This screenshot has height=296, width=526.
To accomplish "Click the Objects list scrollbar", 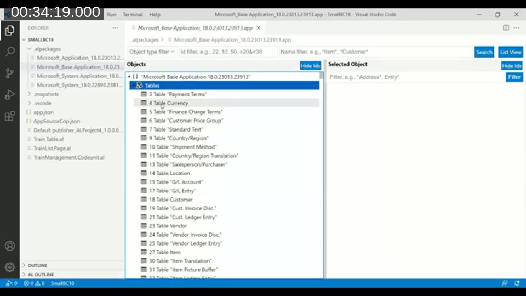I will click(x=322, y=76).
